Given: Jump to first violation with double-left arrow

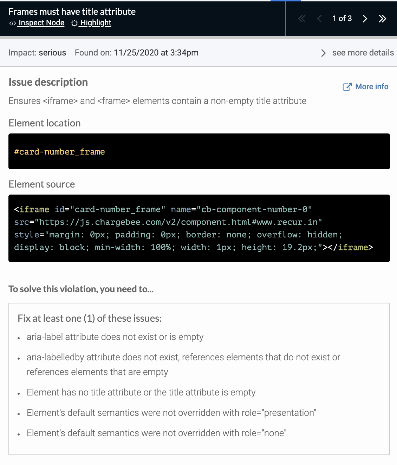Looking at the screenshot, I should click(301, 19).
